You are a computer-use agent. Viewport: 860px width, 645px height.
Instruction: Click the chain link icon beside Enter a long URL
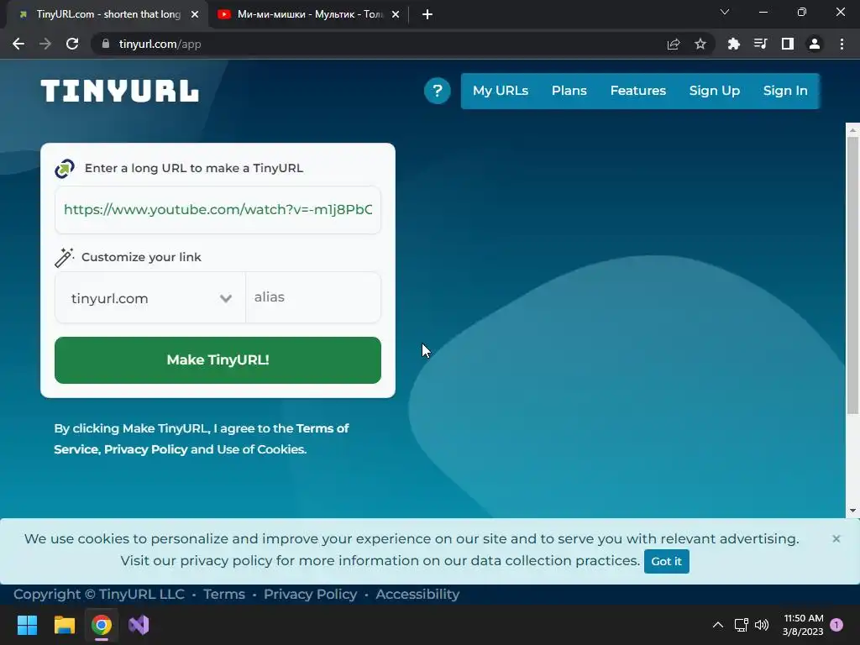(x=65, y=168)
